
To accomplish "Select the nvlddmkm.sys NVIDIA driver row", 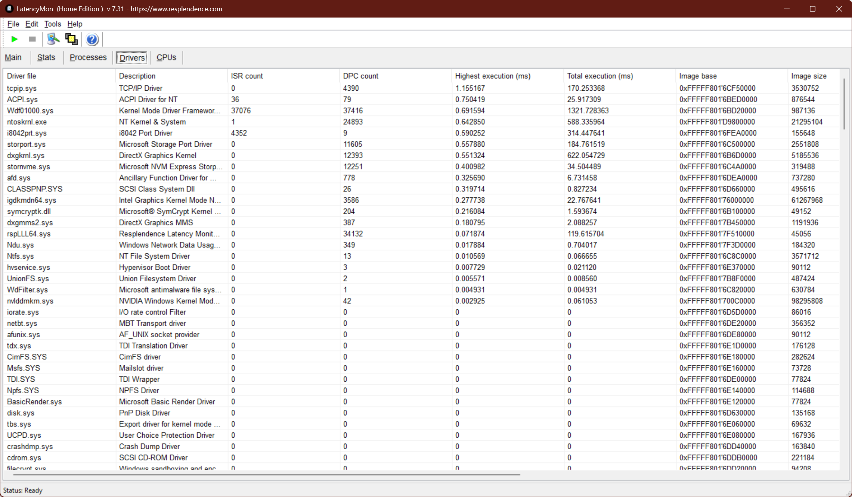I will tap(30, 301).
